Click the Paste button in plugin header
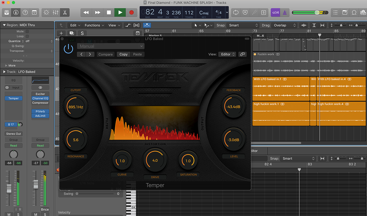This screenshot has width=367, height=216. pos(137,54)
